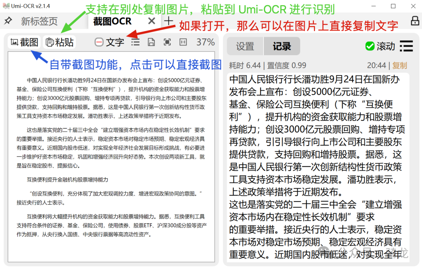Toggle the 文字 text overlay switch
This screenshot has width=422, height=270.
tap(109, 42)
